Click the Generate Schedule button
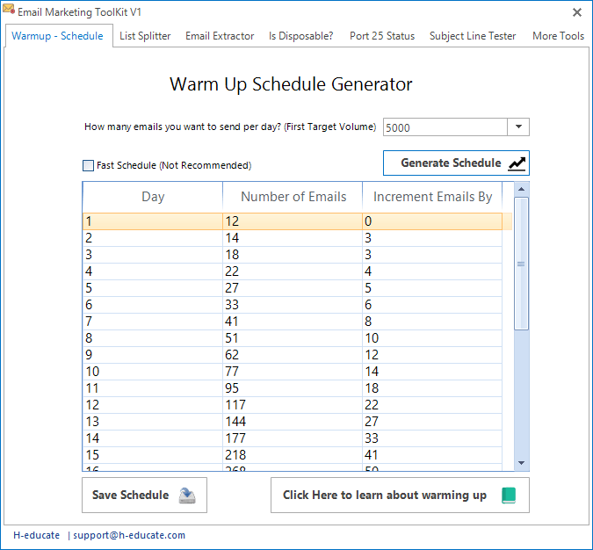 456,163
